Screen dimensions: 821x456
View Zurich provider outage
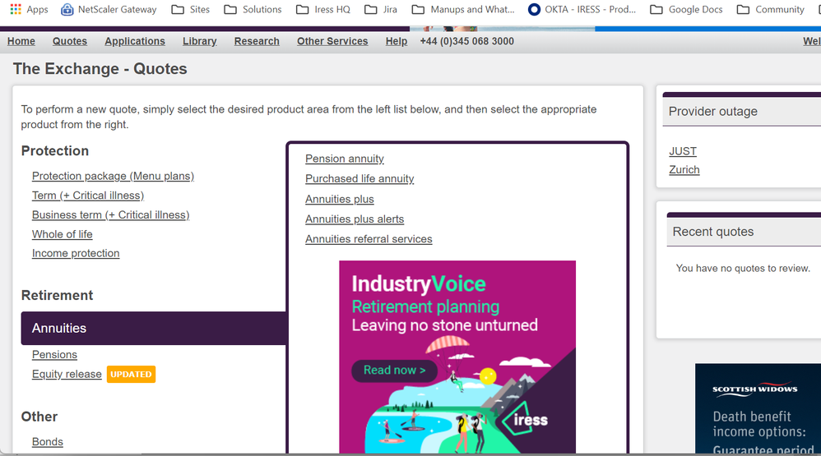pos(684,169)
